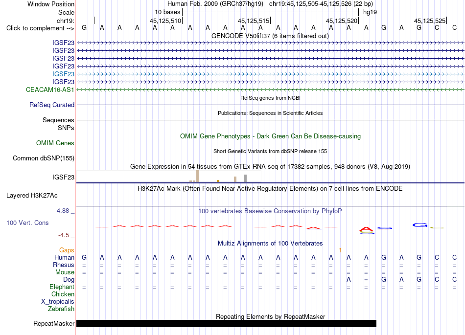Open 'Repeating Elements by RepeatMasker' track title
Screen dimensions: 465x335
270,316
